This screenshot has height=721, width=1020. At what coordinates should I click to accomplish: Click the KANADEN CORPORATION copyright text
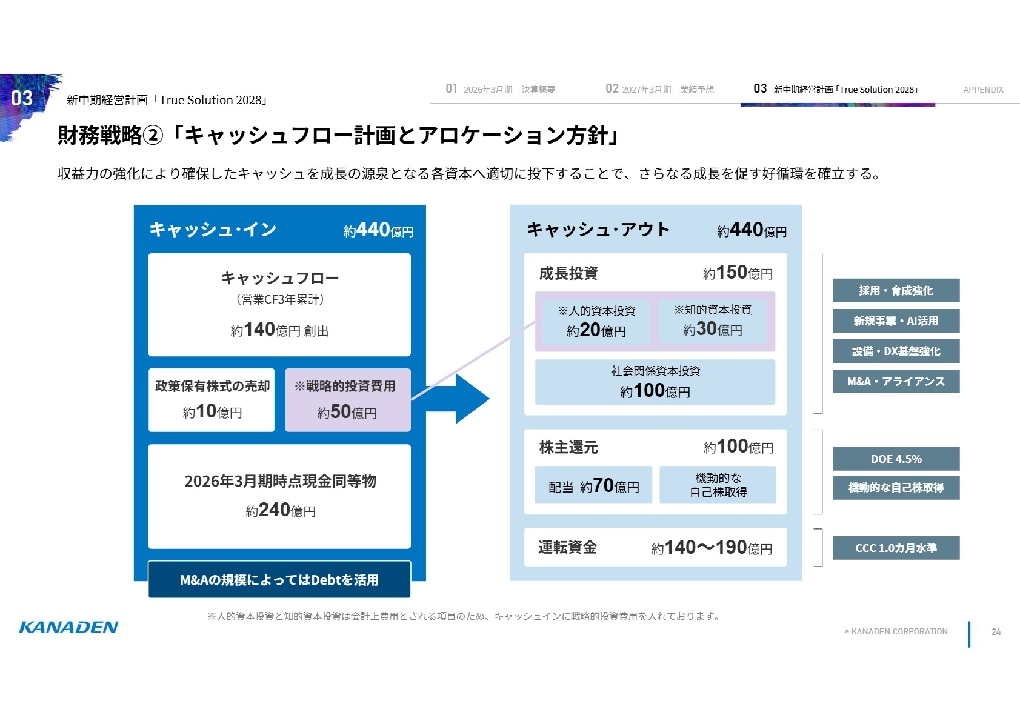[897, 631]
